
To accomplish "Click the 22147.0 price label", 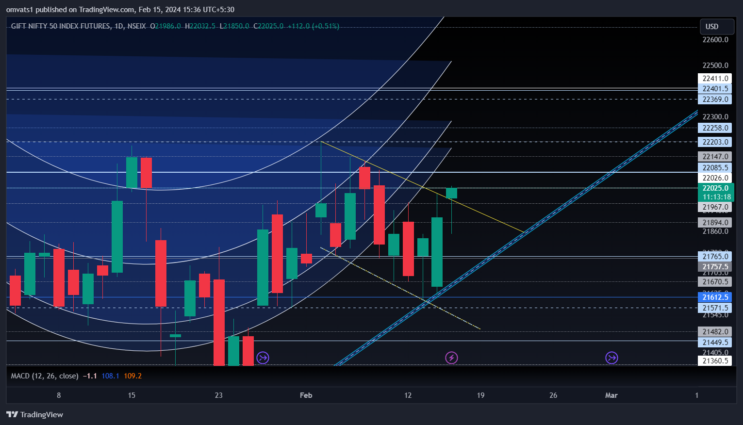I will (x=715, y=157).
